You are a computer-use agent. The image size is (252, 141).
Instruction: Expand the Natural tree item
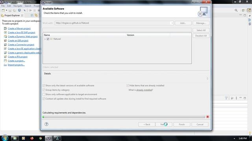45,39
